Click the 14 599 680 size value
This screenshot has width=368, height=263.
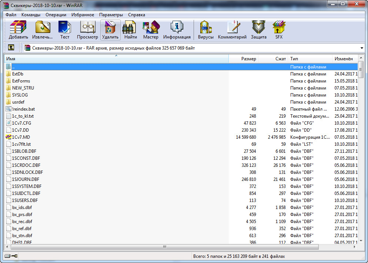click(x=246, y=137)
